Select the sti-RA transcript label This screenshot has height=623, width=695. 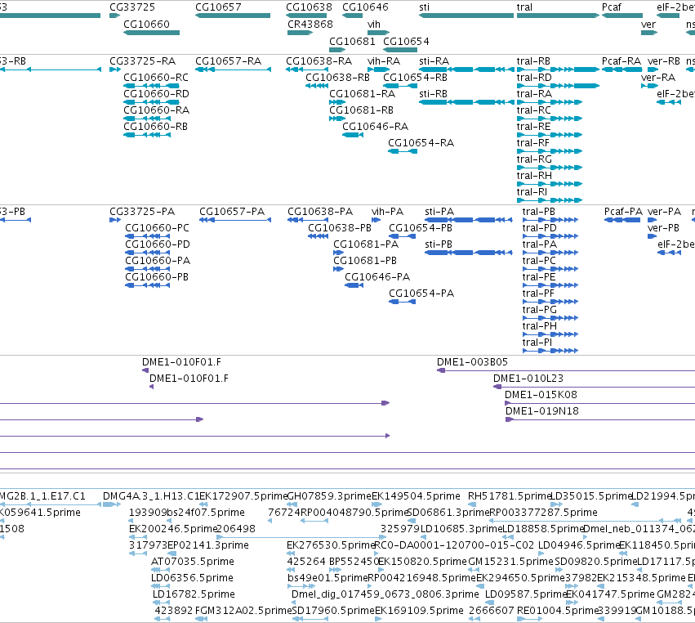(x=434, y=61)
